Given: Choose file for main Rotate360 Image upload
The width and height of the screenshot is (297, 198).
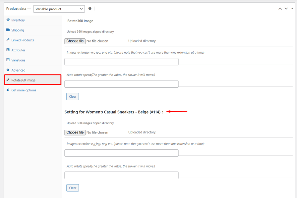Looking at the screenshot, I should point(75,41).
